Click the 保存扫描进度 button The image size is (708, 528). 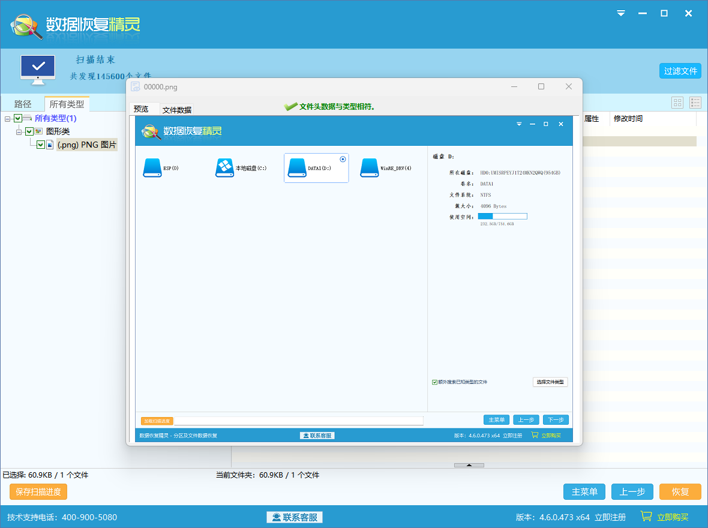(x=38, y=492)
